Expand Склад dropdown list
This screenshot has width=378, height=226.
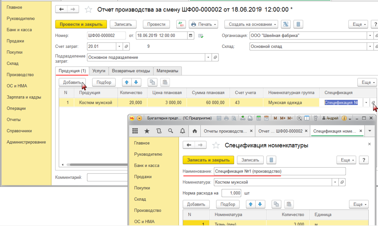(x=370, y=47)
